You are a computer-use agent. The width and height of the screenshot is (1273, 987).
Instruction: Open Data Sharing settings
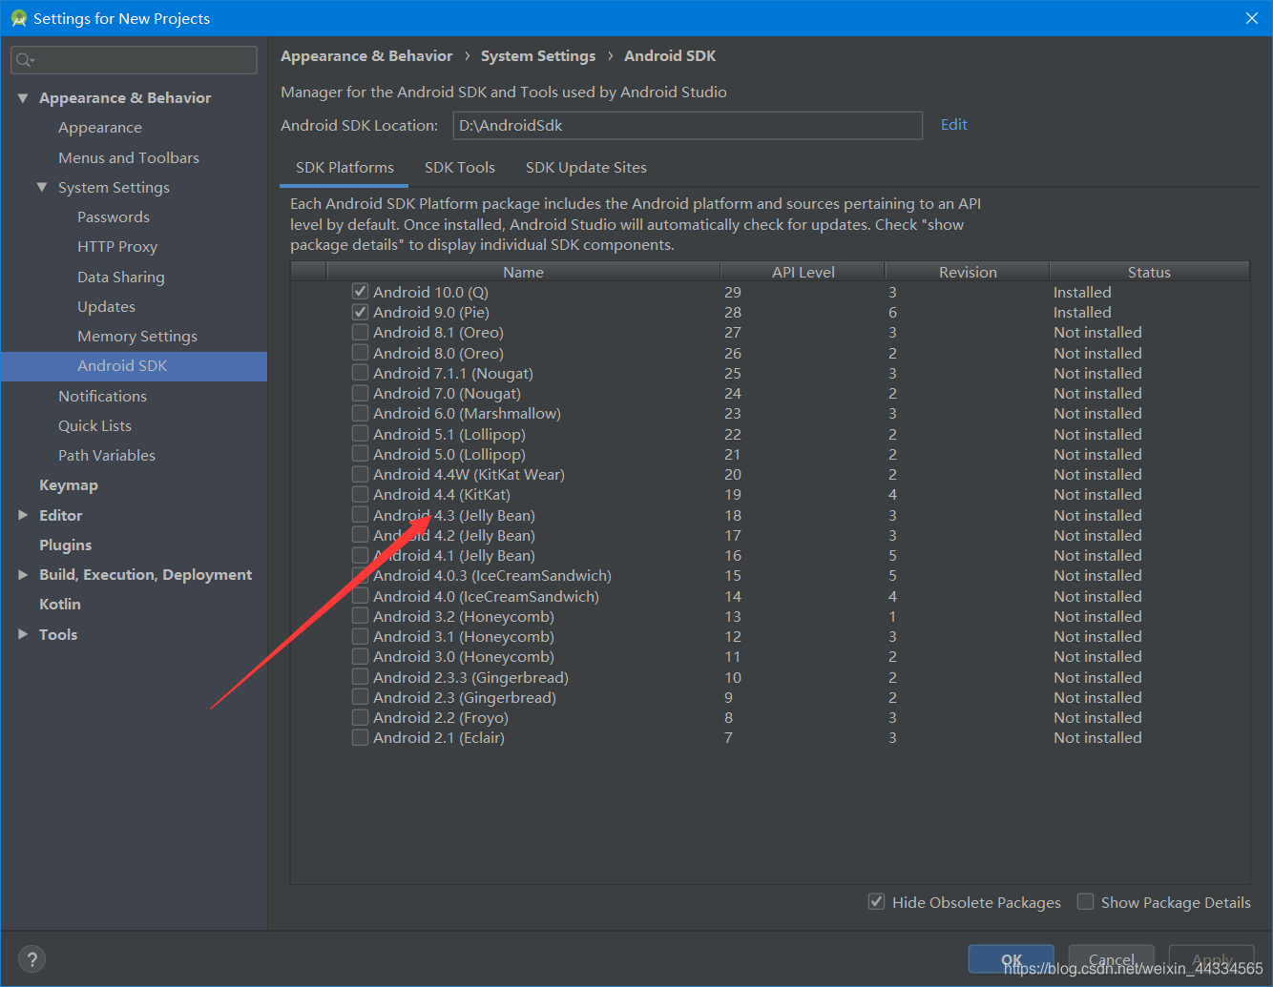point(121,278)
